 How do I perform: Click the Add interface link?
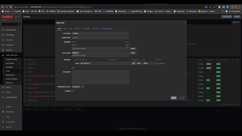[x=73, y=68]
